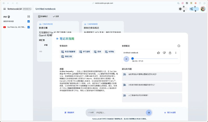Open the user profile avatar
This screenshot has height=122, width=208.
tap(203, 9)
